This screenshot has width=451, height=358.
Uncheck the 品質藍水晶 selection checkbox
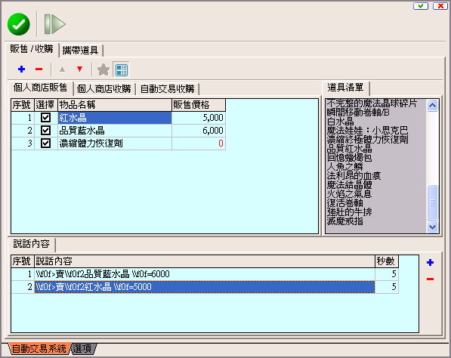click(46, 130)
